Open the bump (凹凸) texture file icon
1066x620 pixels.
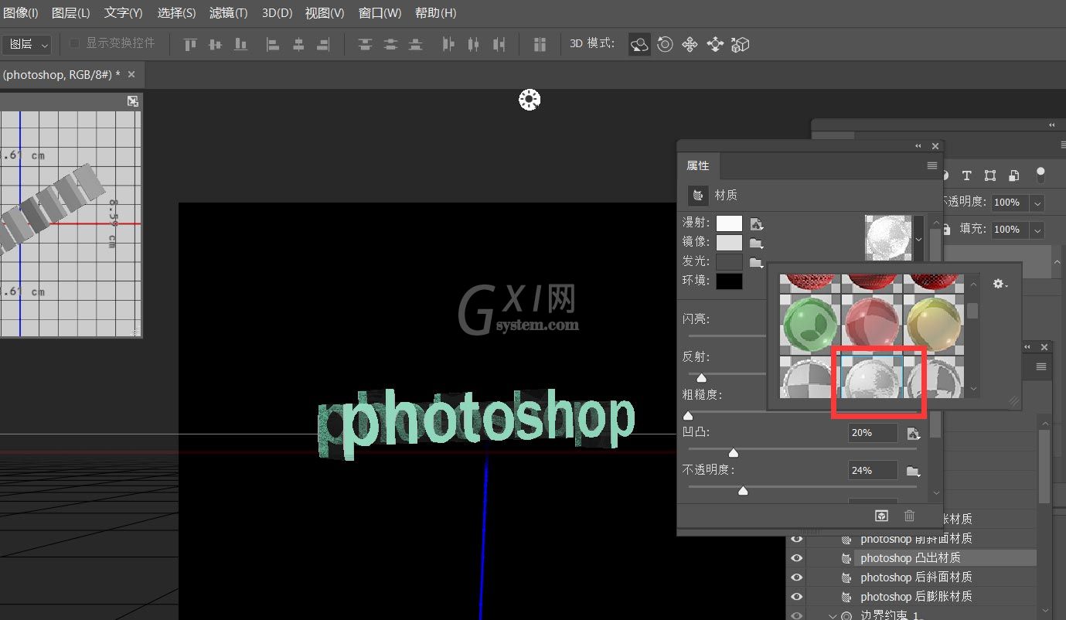913,433
